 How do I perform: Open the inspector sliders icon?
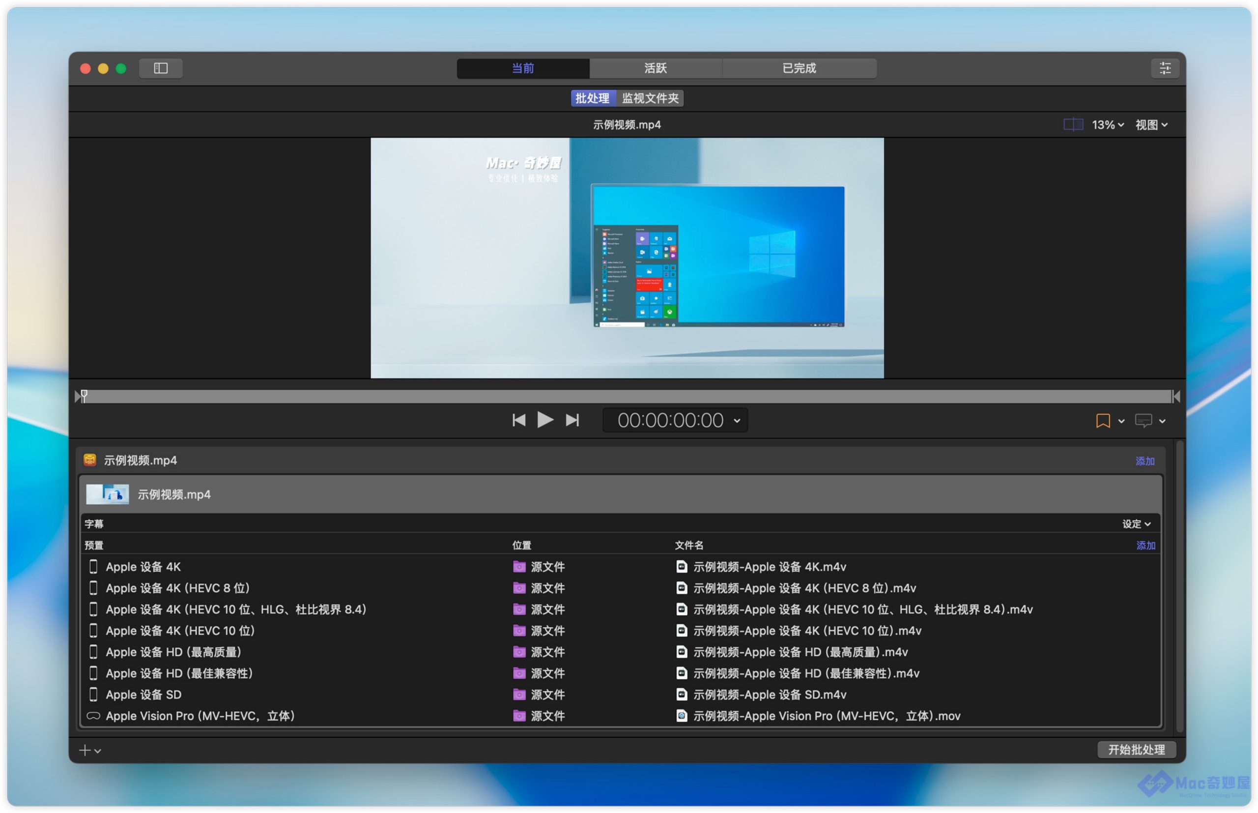coord(1164,68)
